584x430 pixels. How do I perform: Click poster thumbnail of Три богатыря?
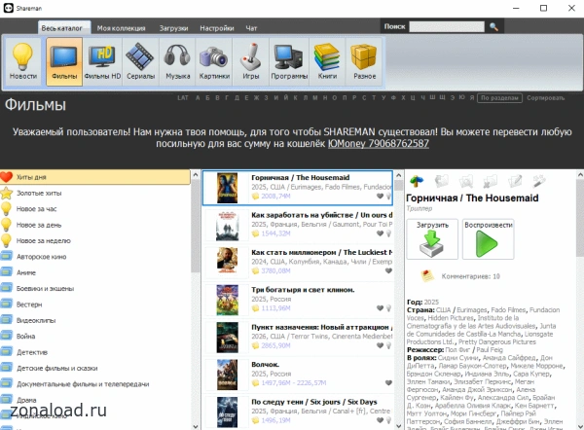(227, 300)
